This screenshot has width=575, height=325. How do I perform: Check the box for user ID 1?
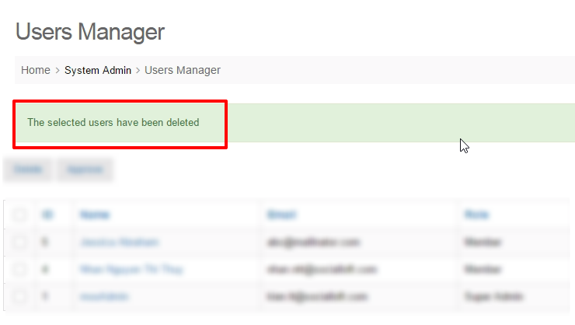point(20,297)
